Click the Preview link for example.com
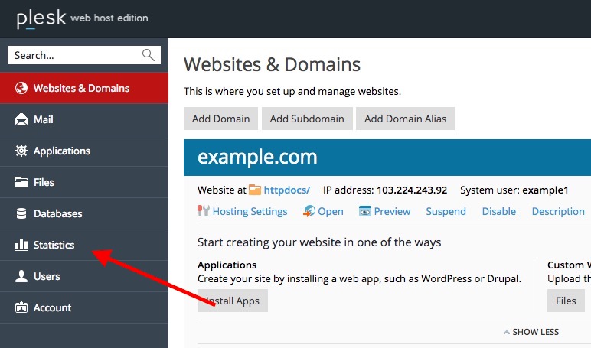Viewport: 591px width, 348px height. click(x=392, y=211)
